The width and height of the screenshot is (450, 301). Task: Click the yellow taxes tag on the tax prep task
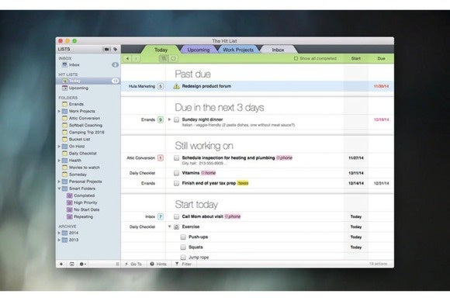pyautogui.click(x=243, y=183)
